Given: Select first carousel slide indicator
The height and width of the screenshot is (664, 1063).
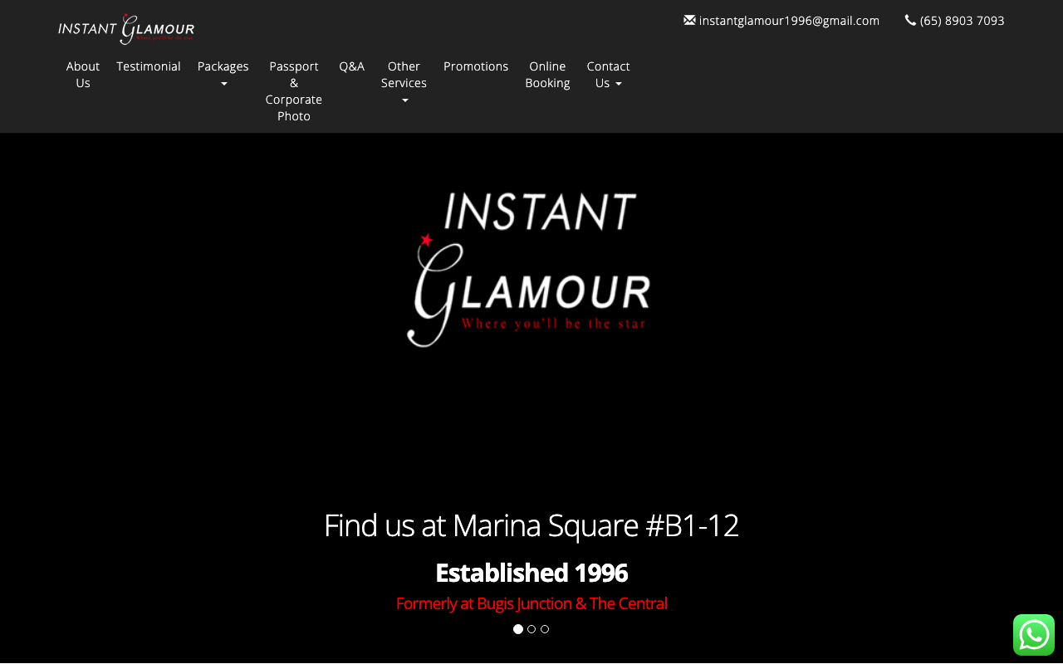Looking at the screenshot, I should (x=518, y=629).
